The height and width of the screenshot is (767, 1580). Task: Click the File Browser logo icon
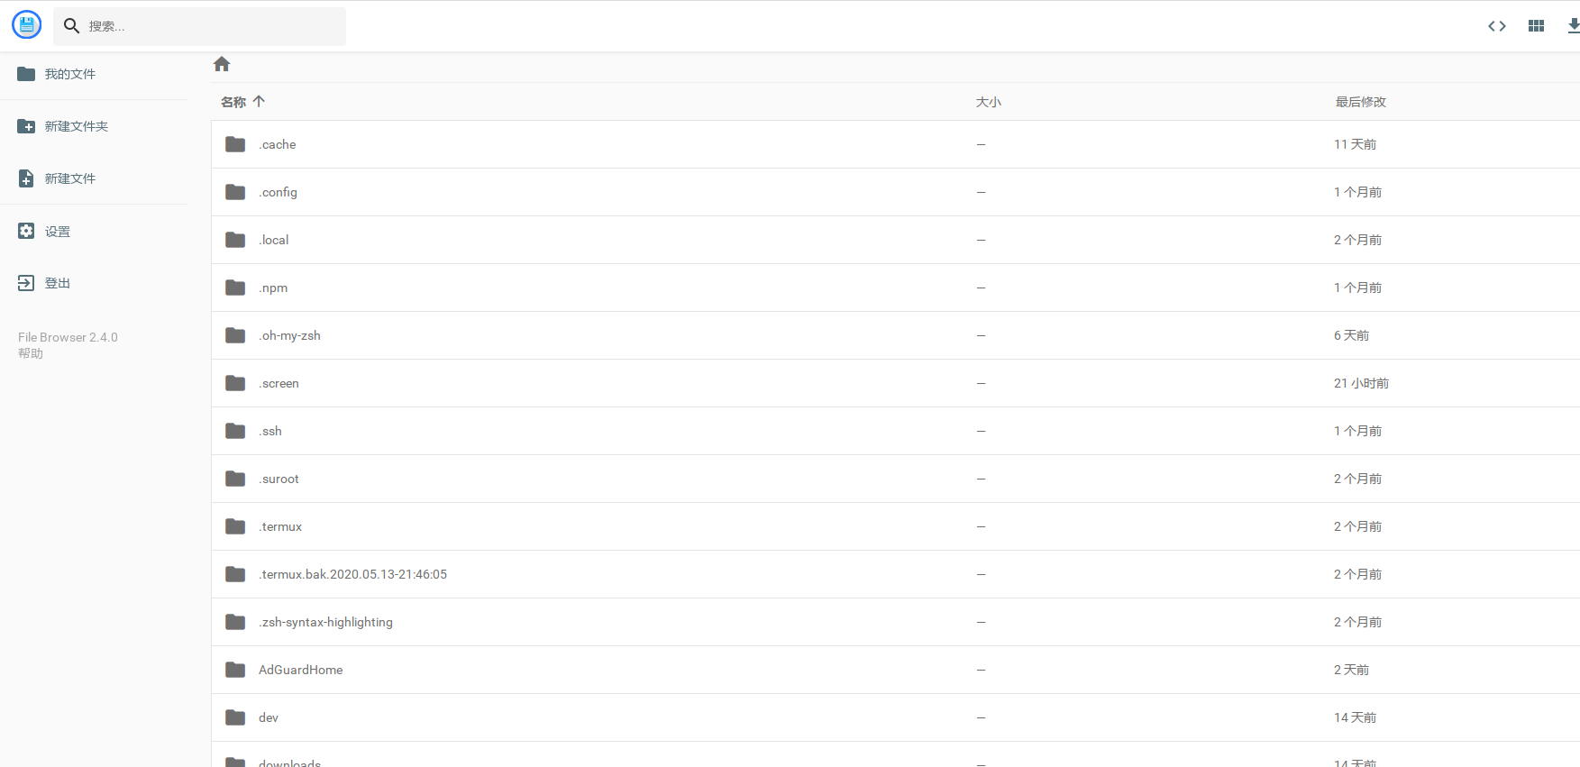[x=27, y=25]
